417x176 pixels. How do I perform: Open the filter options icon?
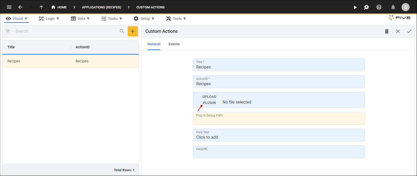(8, 31)
